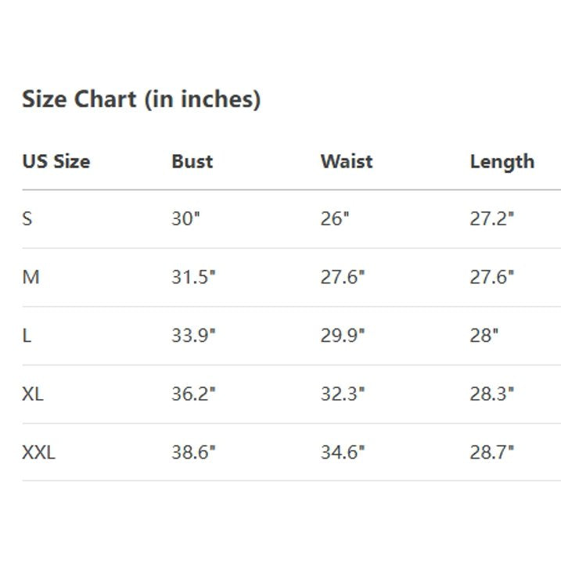This screenshot has height=561, width=561.
Task: Select the 29.9" waist measurement
Action: click(342, 336)
